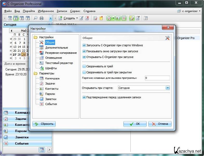This screenshot has height=156, width=204.
Task: Enable Сворачивать в трей checkbox
Action: point(84,67)
